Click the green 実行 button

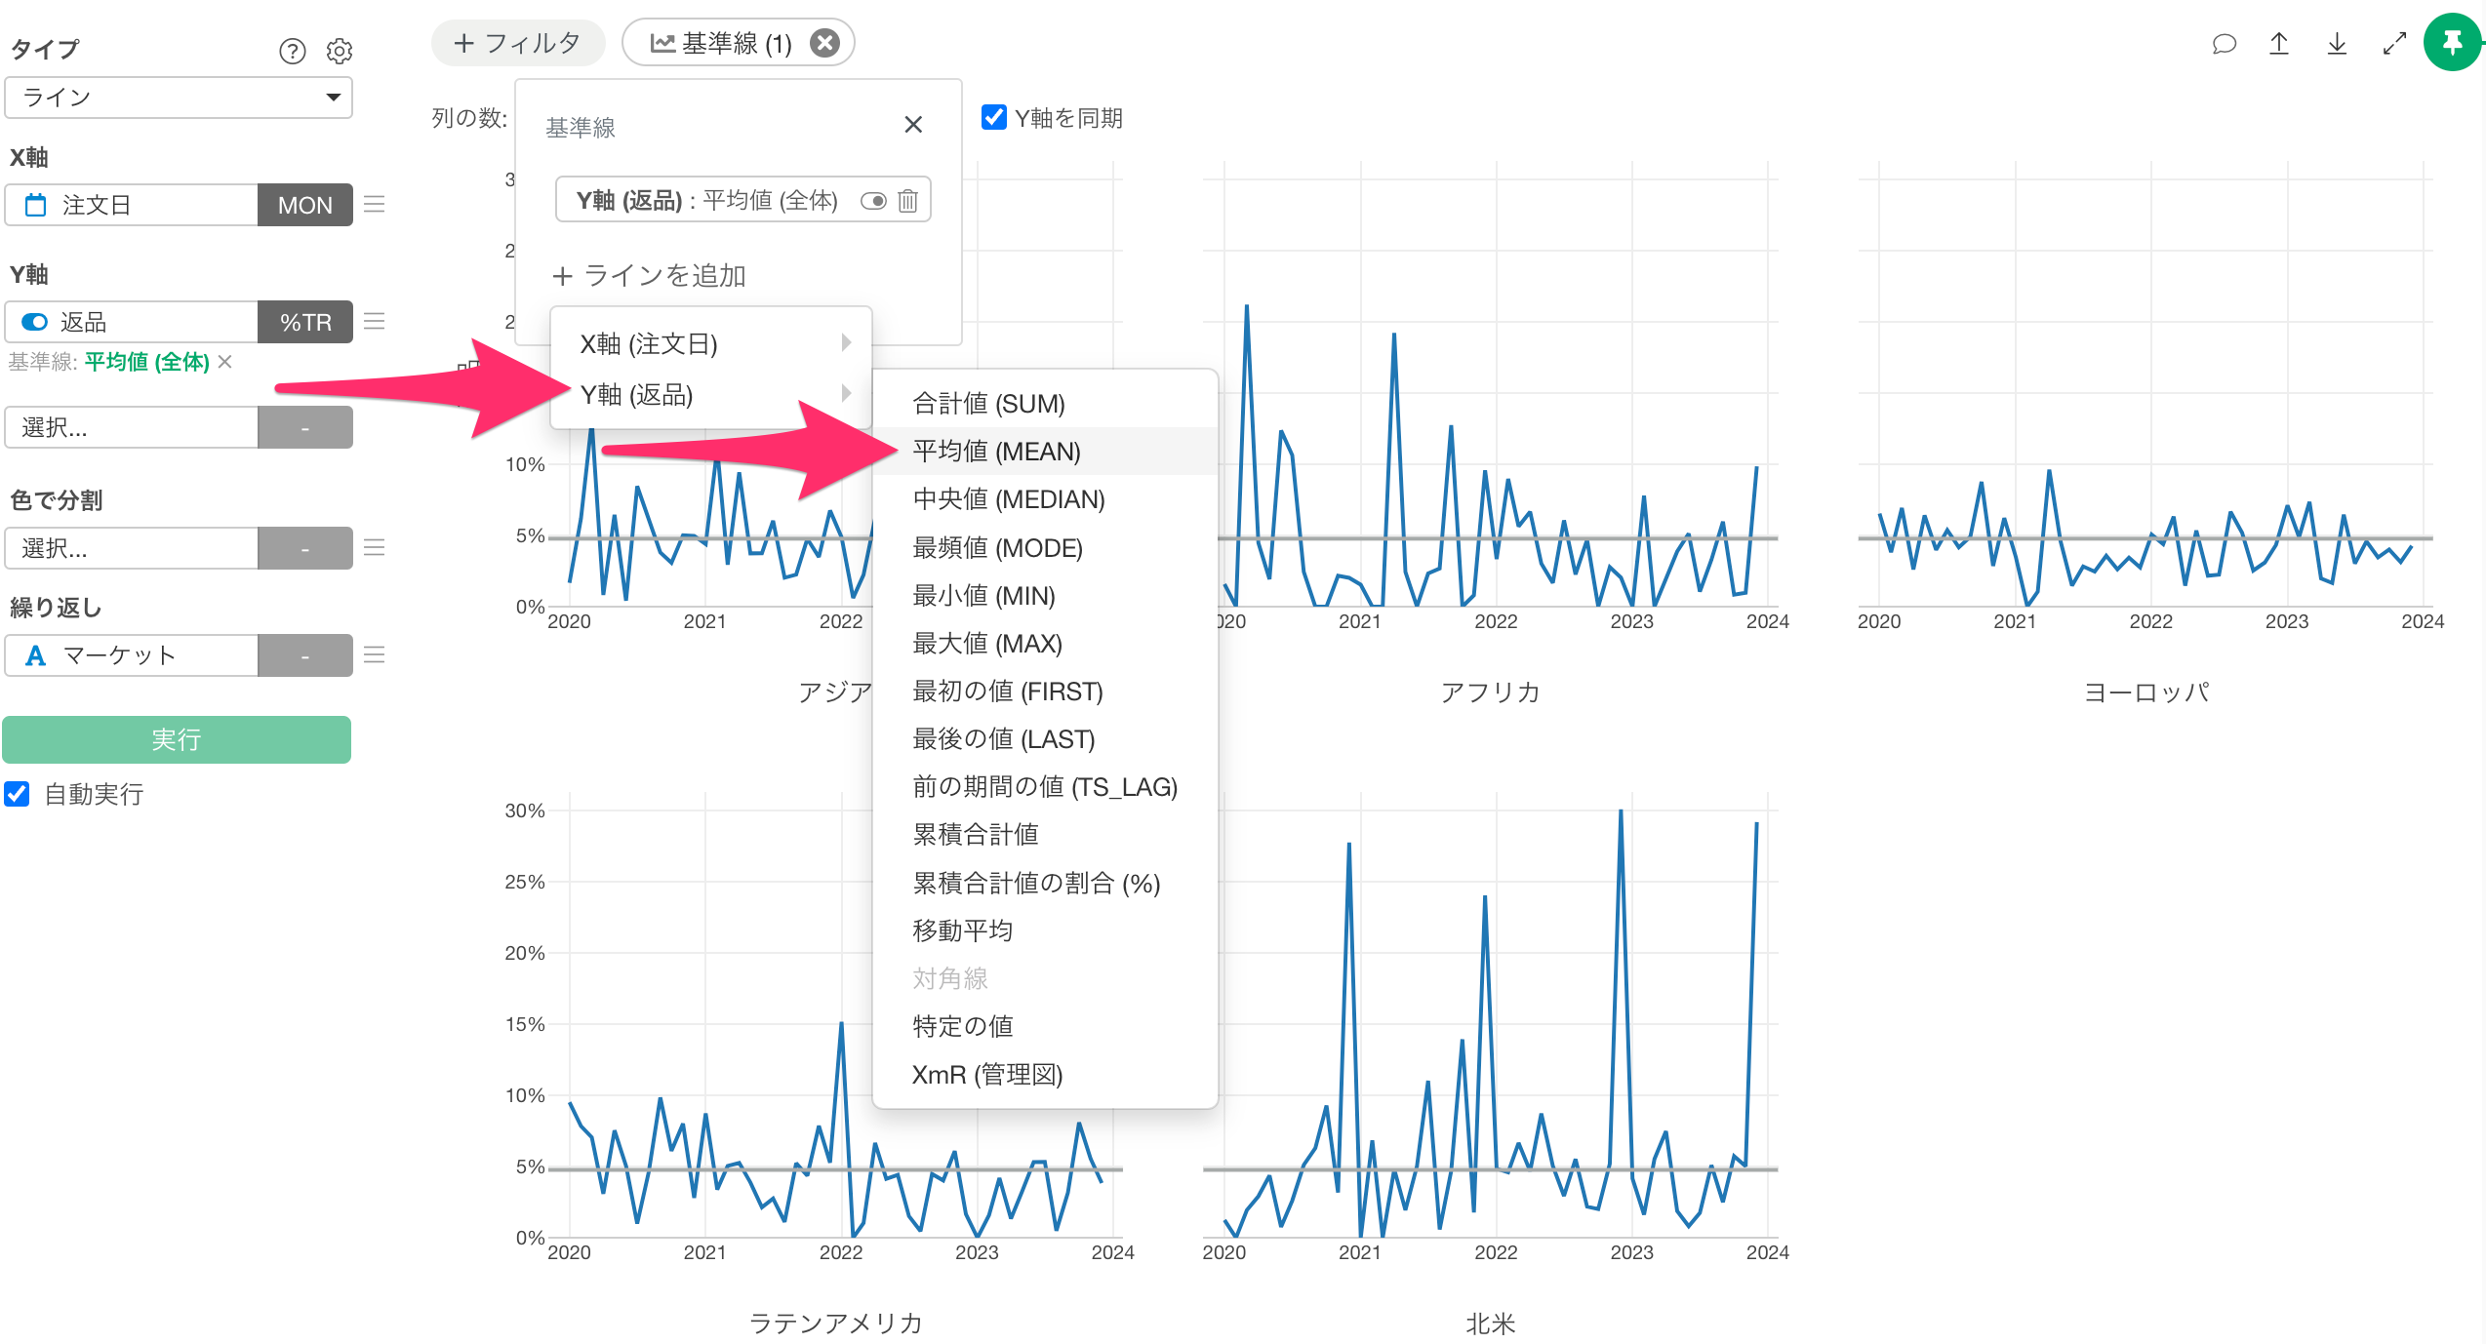tap(177, 739)
